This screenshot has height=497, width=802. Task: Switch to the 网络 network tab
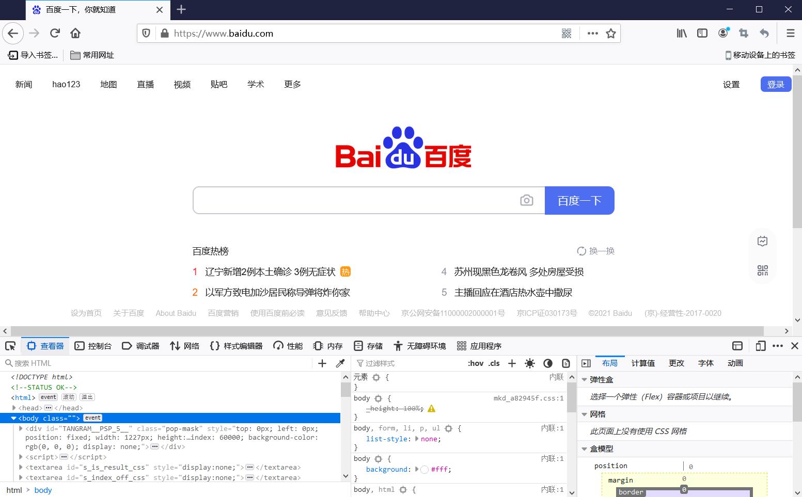[x=184, y=346]
